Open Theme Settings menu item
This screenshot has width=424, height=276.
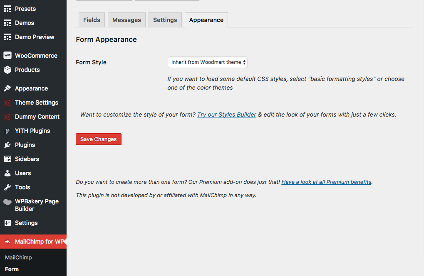coord(33,103)
